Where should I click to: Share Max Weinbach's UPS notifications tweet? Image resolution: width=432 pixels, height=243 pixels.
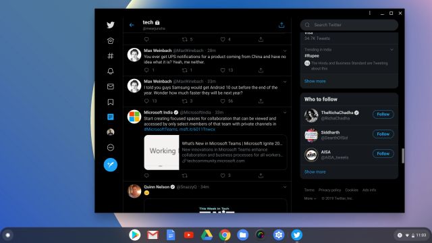point(261,70)
